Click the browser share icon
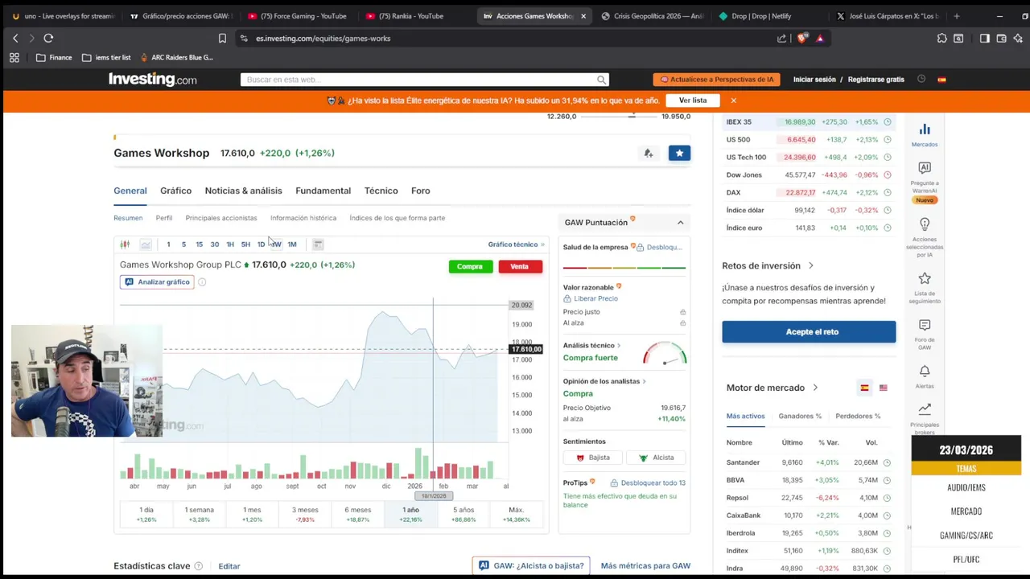 [781, 38]
